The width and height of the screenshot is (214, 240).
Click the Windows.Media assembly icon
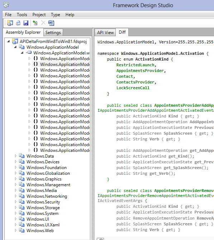(22, 190)
